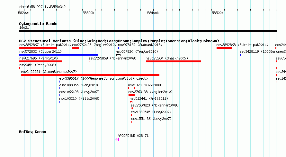The height and width of the screenshot is (157, 286).
Task: Click the esv3892867 (Suktitipat2014) variant label
Action: click(x=45, y=45)
